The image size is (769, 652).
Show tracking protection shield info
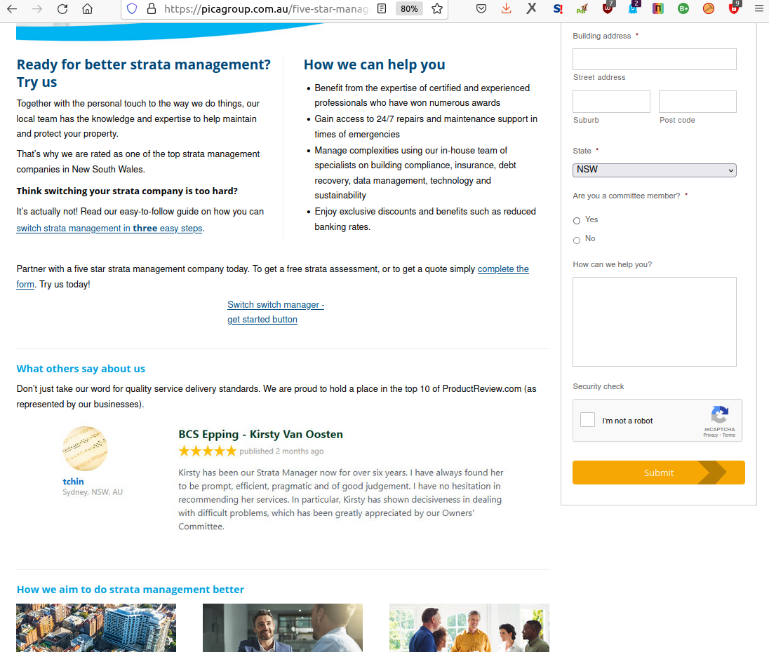[132, 9]
